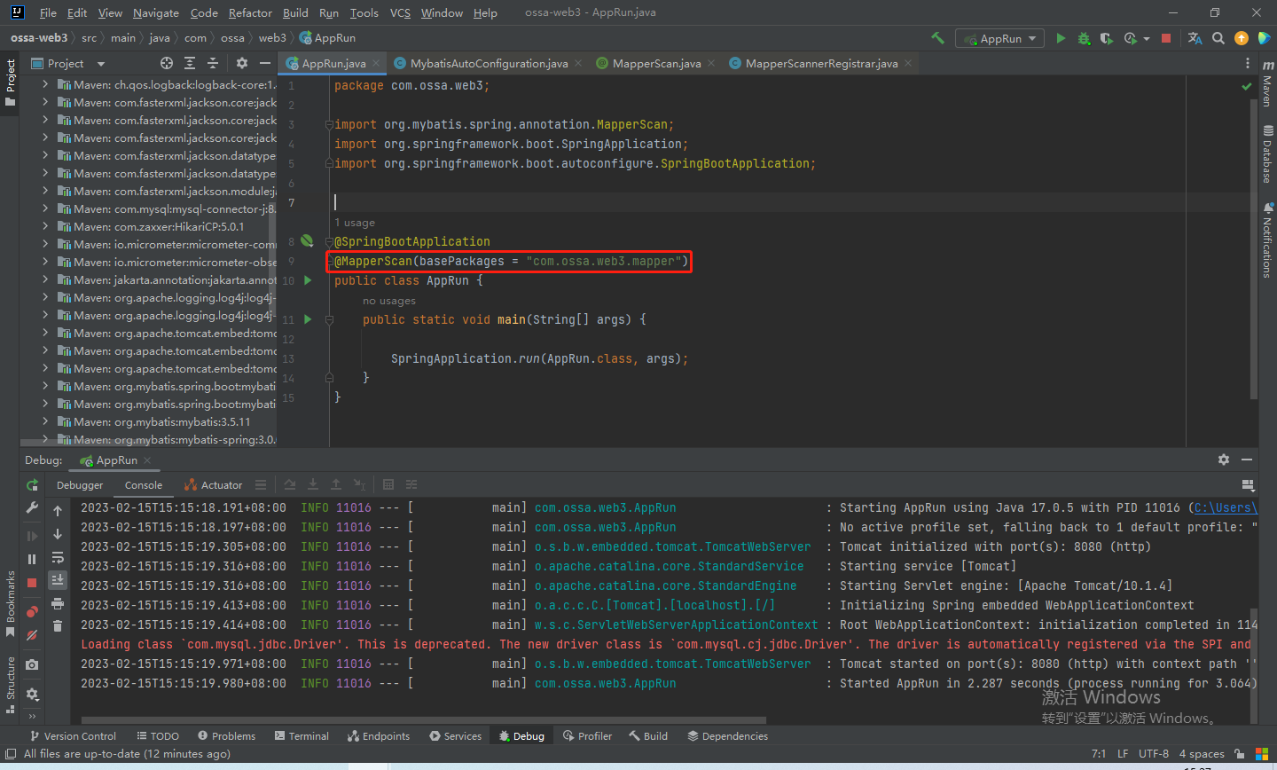Click the run gutter arrow beside main method
The width and height of the screenshot is (1277, 770).
click(308, 319)
